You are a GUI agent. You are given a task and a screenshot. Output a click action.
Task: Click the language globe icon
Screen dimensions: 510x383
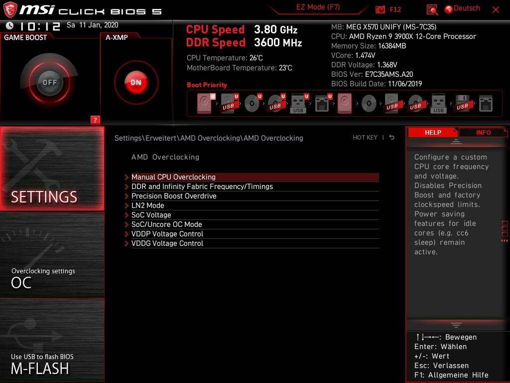click(x=449, y=9)
